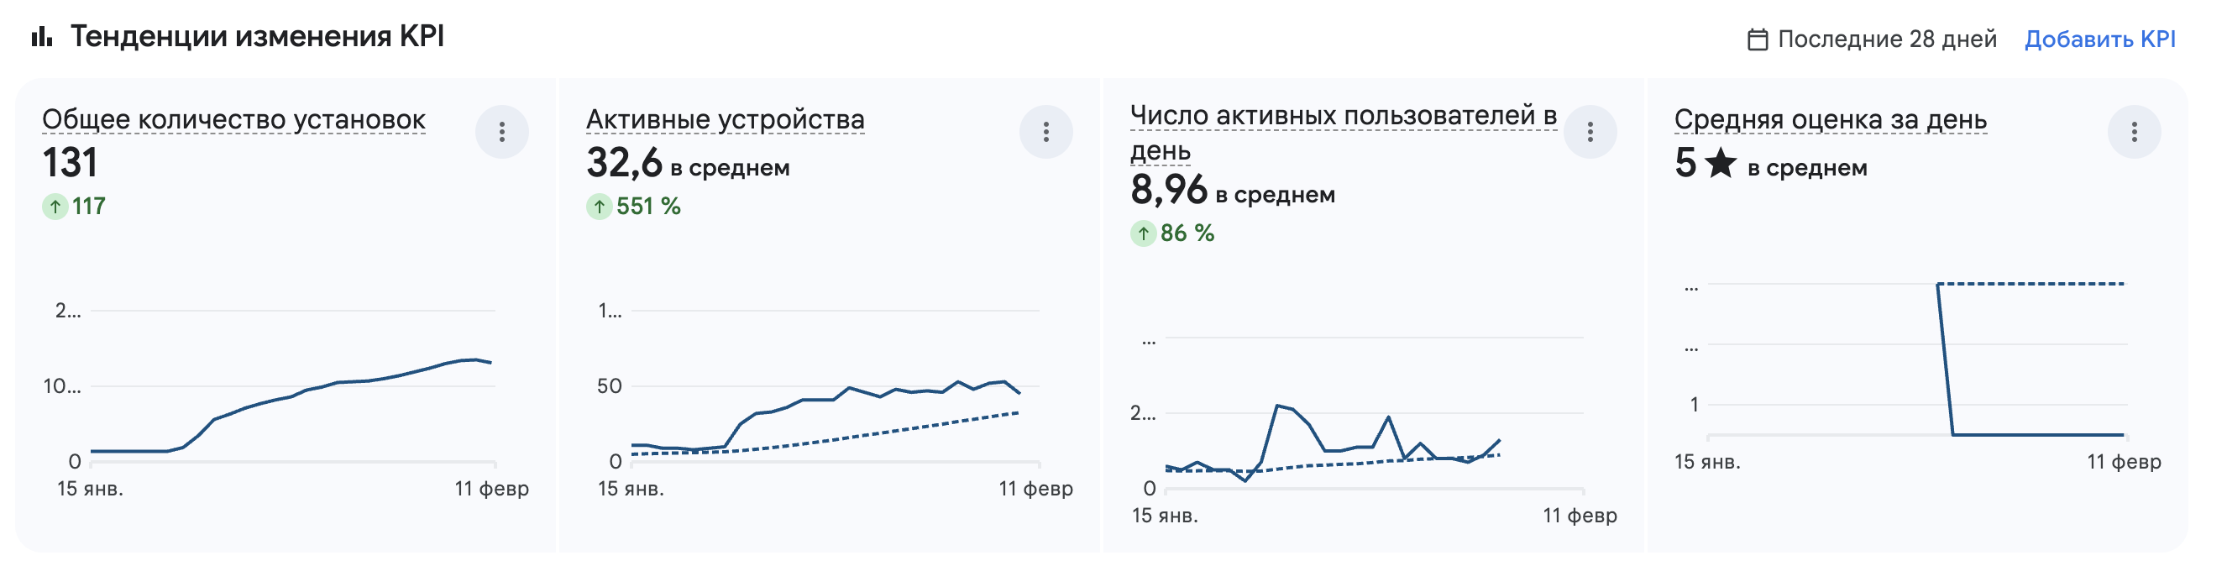Click the Активные устройства metric title
The image size is (2227, 566).
pyautogui.click(x=726, y=119)
